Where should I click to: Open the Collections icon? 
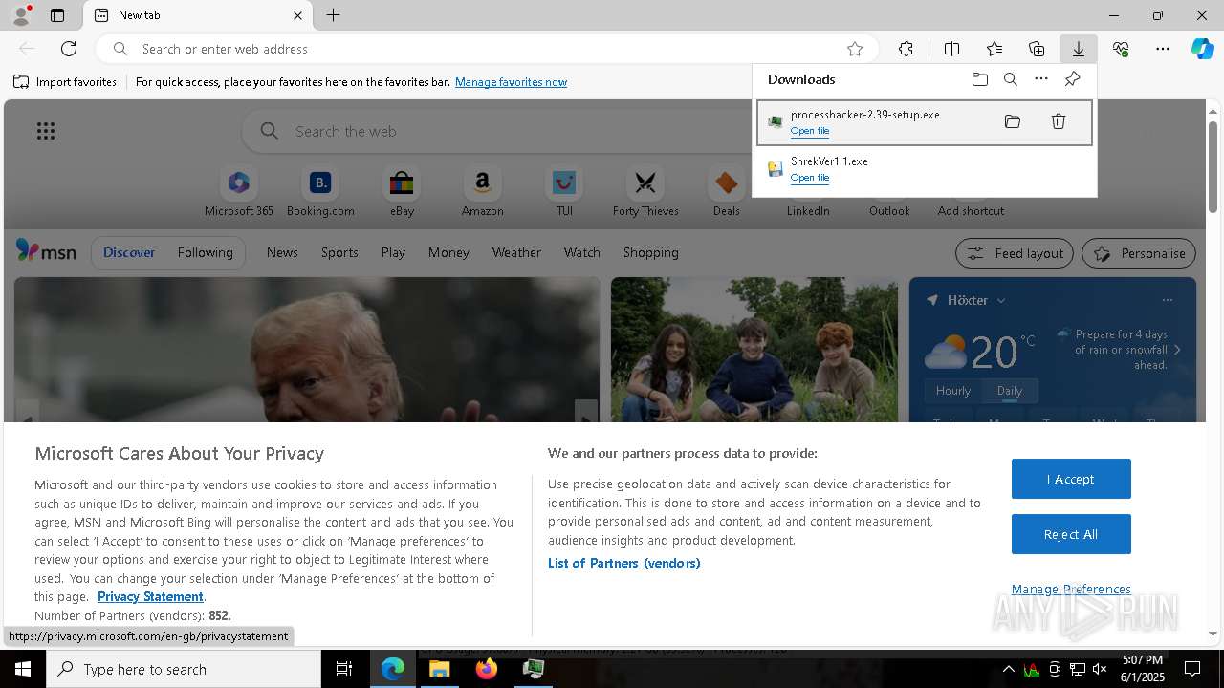point(1037,49)
